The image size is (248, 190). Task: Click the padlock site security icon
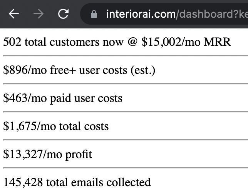tap(94, 14)
